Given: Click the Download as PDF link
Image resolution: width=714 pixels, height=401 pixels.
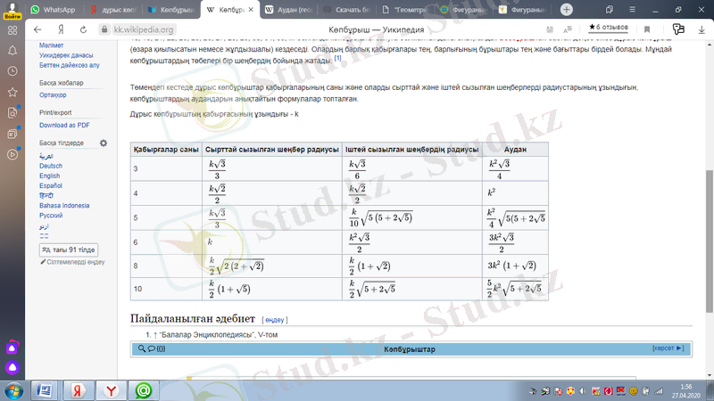Looking at the screenshot, I should [64, 126].
